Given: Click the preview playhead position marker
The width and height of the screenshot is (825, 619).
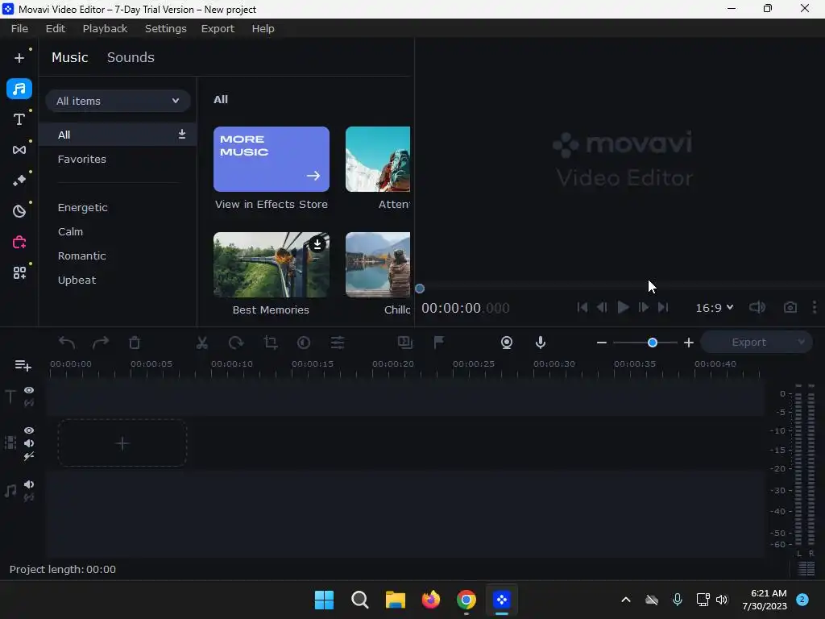Looking at the screenshot, I should [419, 289].
